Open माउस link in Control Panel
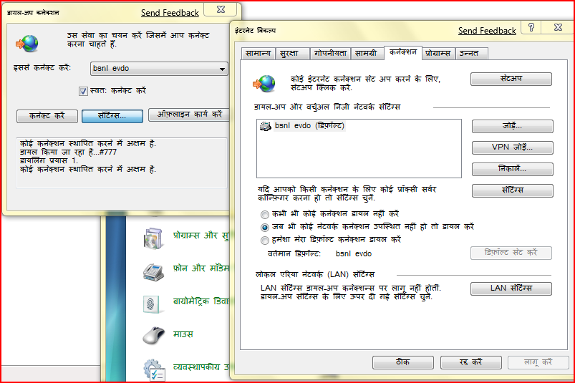The image size is (575, 383). pos(183,334)
